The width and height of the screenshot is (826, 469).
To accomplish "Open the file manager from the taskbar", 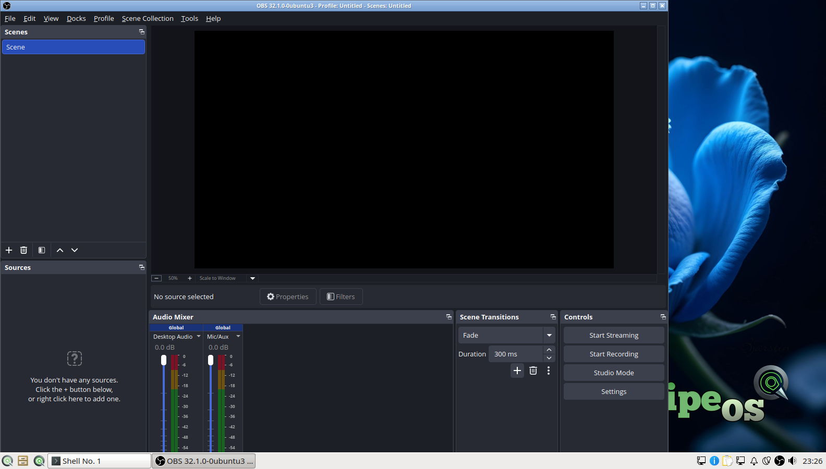I will 23,461.
